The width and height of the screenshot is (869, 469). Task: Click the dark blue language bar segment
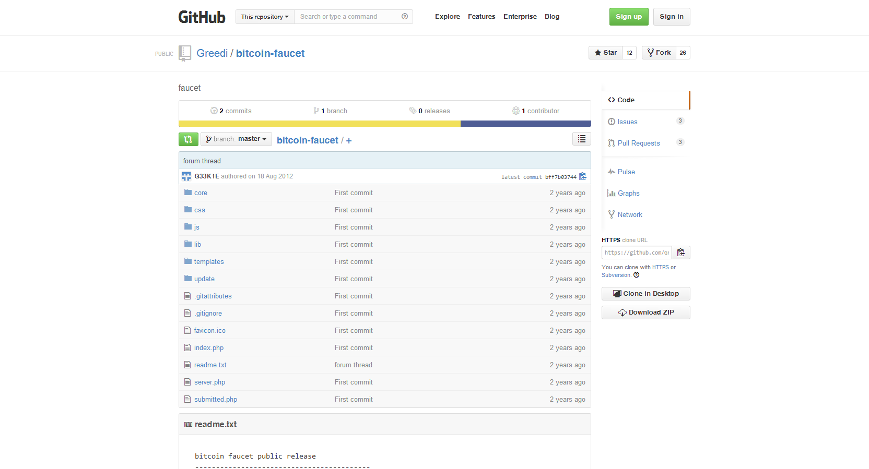coord(526,124)
